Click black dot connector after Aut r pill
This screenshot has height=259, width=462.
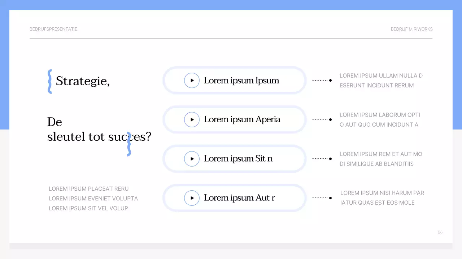click(x=330, y=198)
